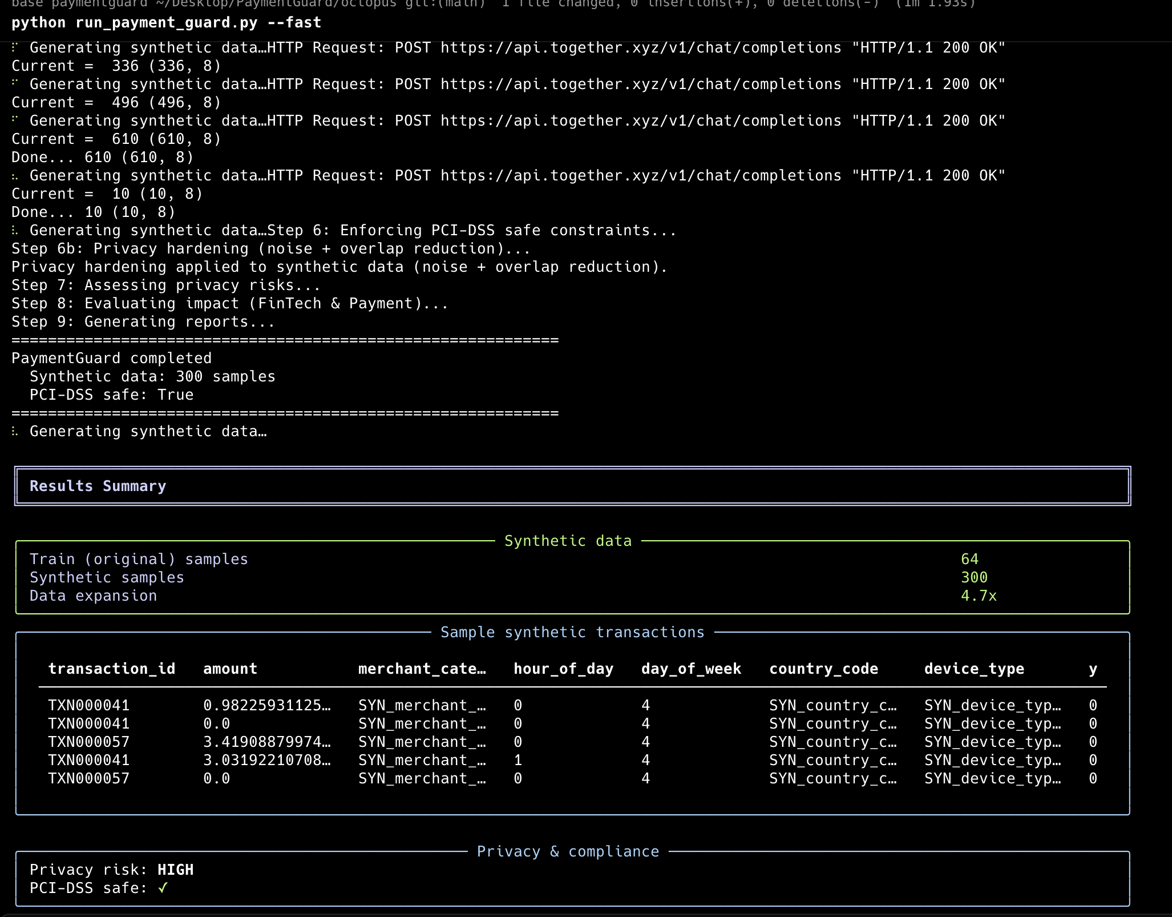The width and height of the screenshot is (1172, 917).
Task: Click the topmost api.together.xyz URL
Action: 640,48
